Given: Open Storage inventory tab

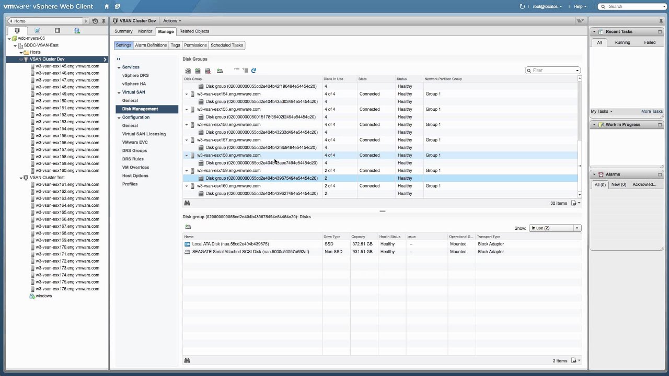Looking at the screenshot, I should (x=57, y=31).
